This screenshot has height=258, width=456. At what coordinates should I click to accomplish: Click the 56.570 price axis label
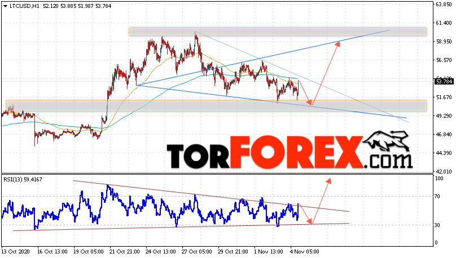pos(444,60)
